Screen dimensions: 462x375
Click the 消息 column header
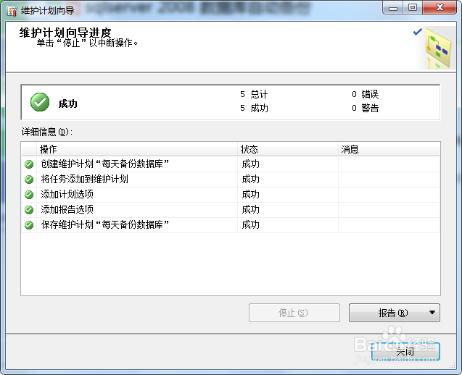[389, 149]
